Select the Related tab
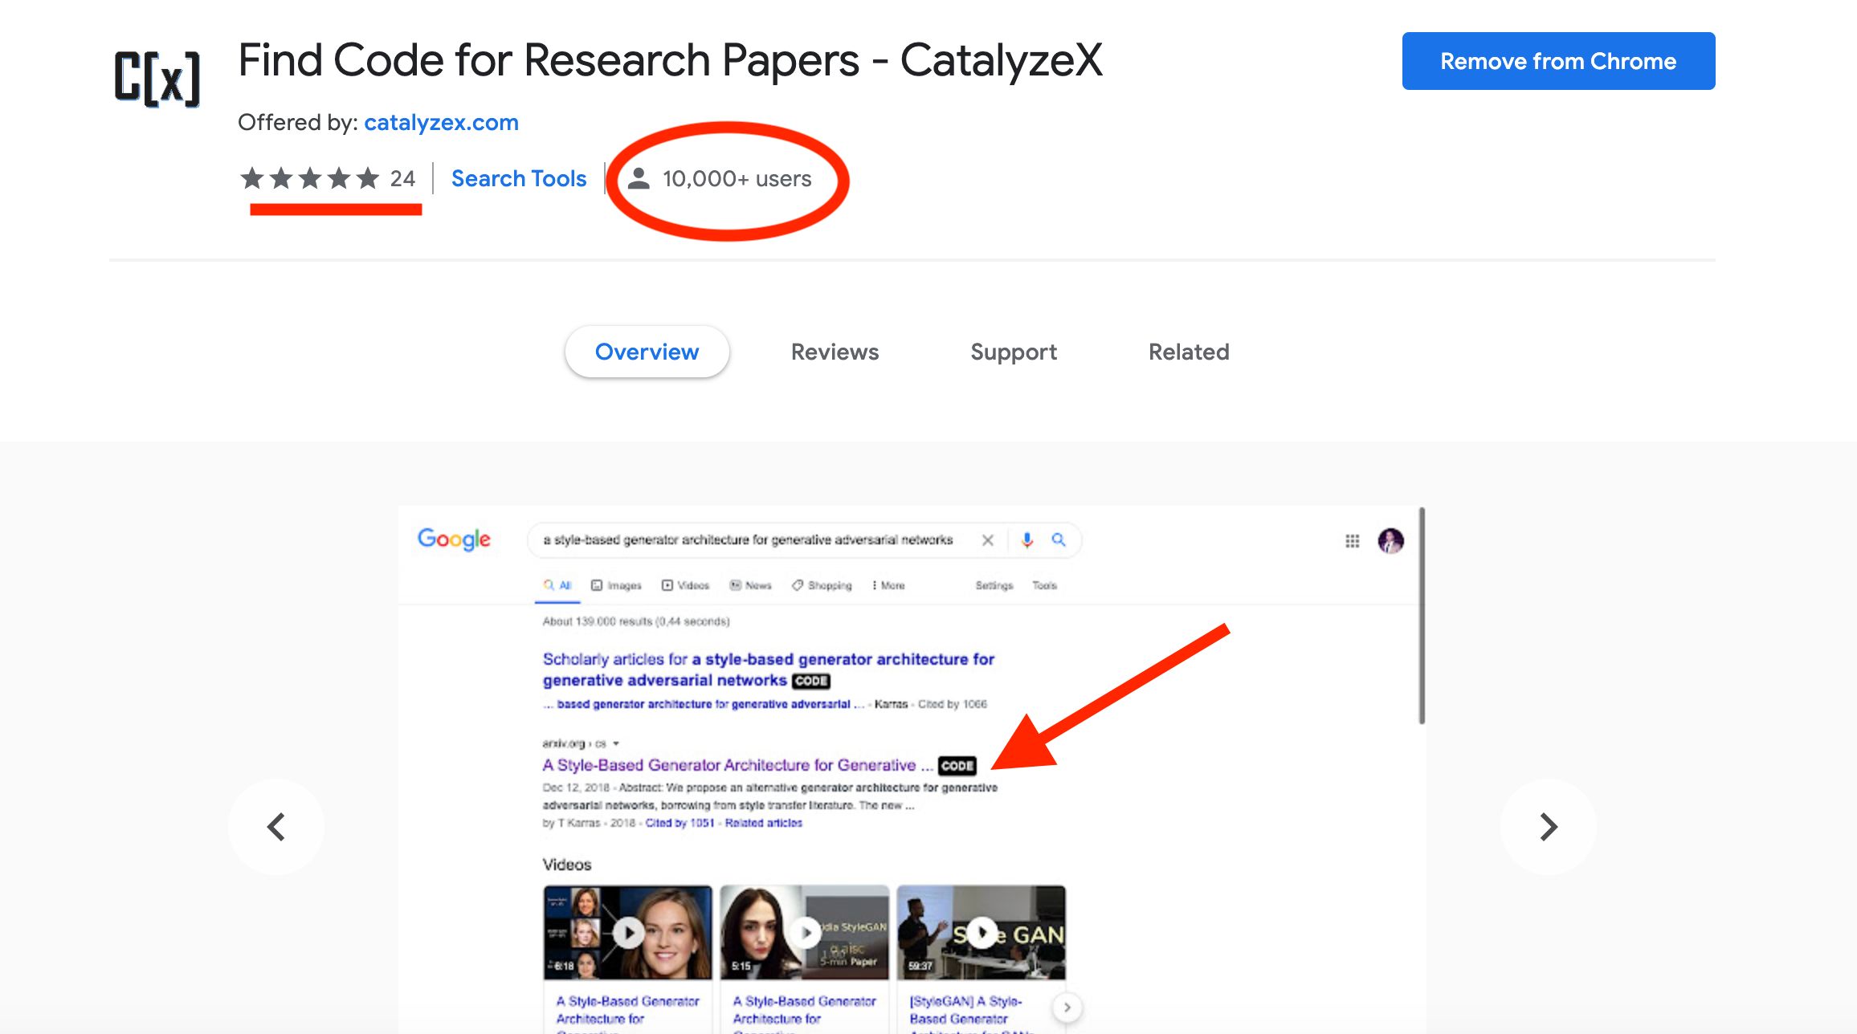Image resolution: width=1857 pixels, height=1034 pixels. (1189, 352)
